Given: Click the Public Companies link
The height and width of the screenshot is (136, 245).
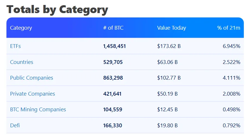Looking at the screenshot, I should tap(32, 78).
